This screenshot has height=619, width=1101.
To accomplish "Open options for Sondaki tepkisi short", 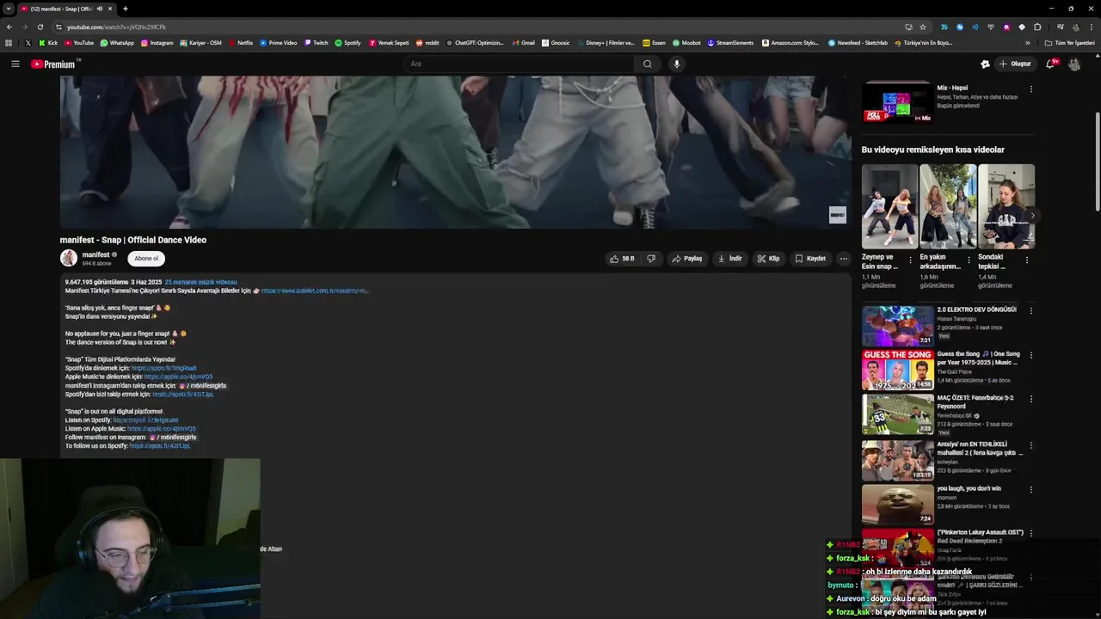I will click(1026, 260).
